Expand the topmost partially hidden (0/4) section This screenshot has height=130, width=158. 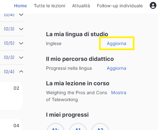pyautogui.click(x=21, y=15)
